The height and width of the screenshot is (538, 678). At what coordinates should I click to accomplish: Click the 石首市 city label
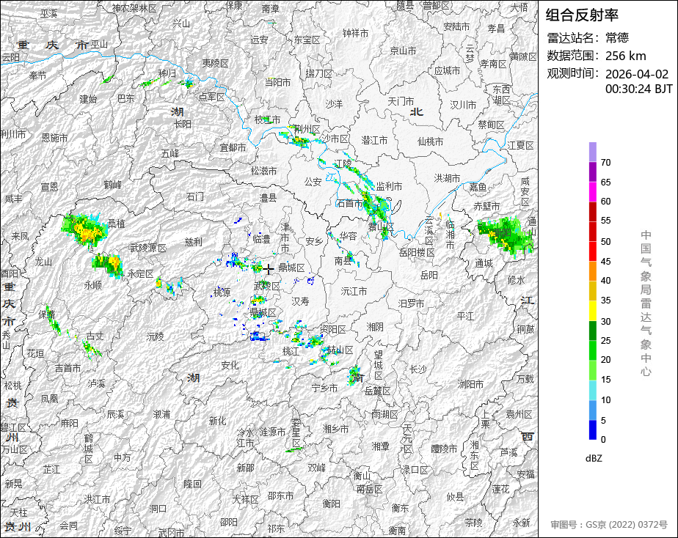click(x=349, y=203)
